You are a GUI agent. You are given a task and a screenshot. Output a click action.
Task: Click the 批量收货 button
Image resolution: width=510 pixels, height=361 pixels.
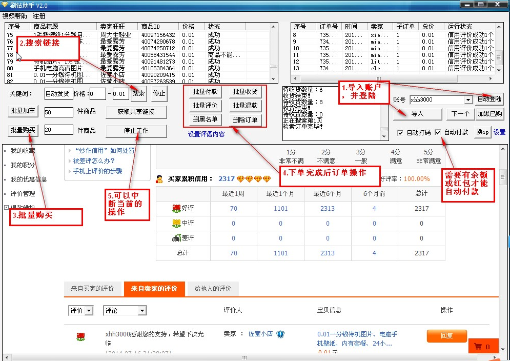245,92
